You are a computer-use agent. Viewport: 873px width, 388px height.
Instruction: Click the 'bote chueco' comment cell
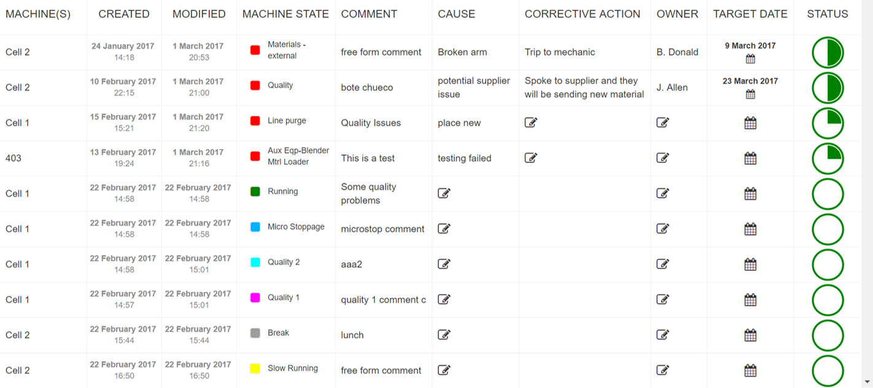click(367, 88)
